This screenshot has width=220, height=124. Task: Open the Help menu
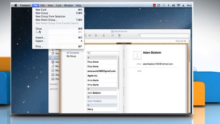[78, 6]
